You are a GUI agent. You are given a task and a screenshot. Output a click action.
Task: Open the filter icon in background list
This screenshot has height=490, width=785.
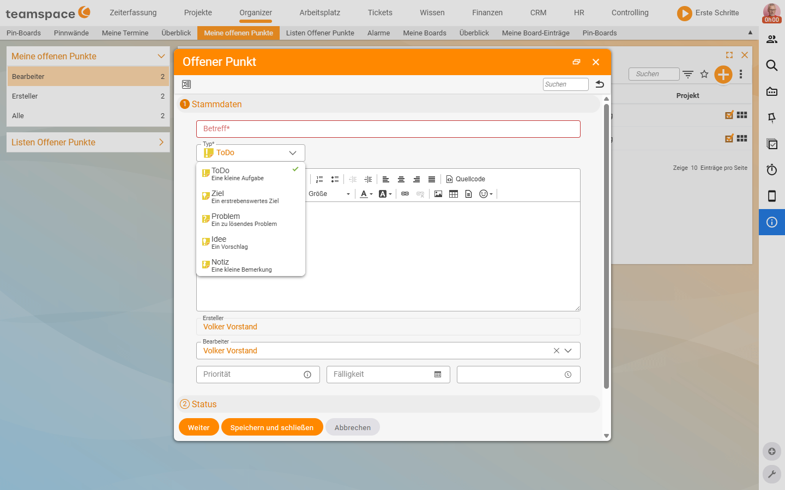click(x=688, y=74)
